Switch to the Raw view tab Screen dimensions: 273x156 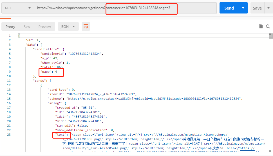click(27, 27)
